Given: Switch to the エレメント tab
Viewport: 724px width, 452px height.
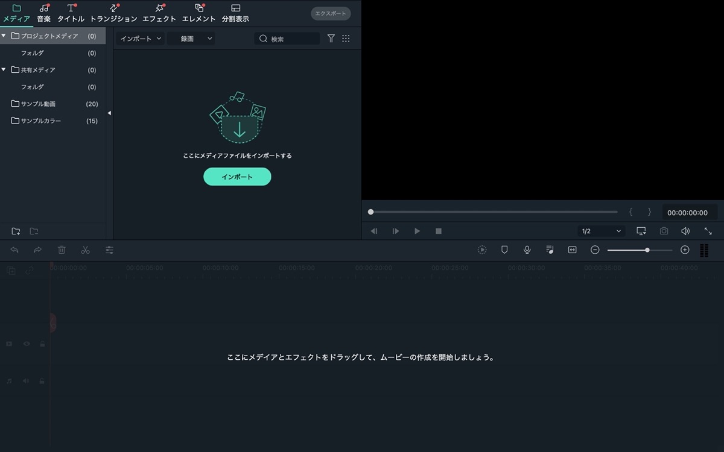Looking at the screenshot, I should [x=199, y=13].
